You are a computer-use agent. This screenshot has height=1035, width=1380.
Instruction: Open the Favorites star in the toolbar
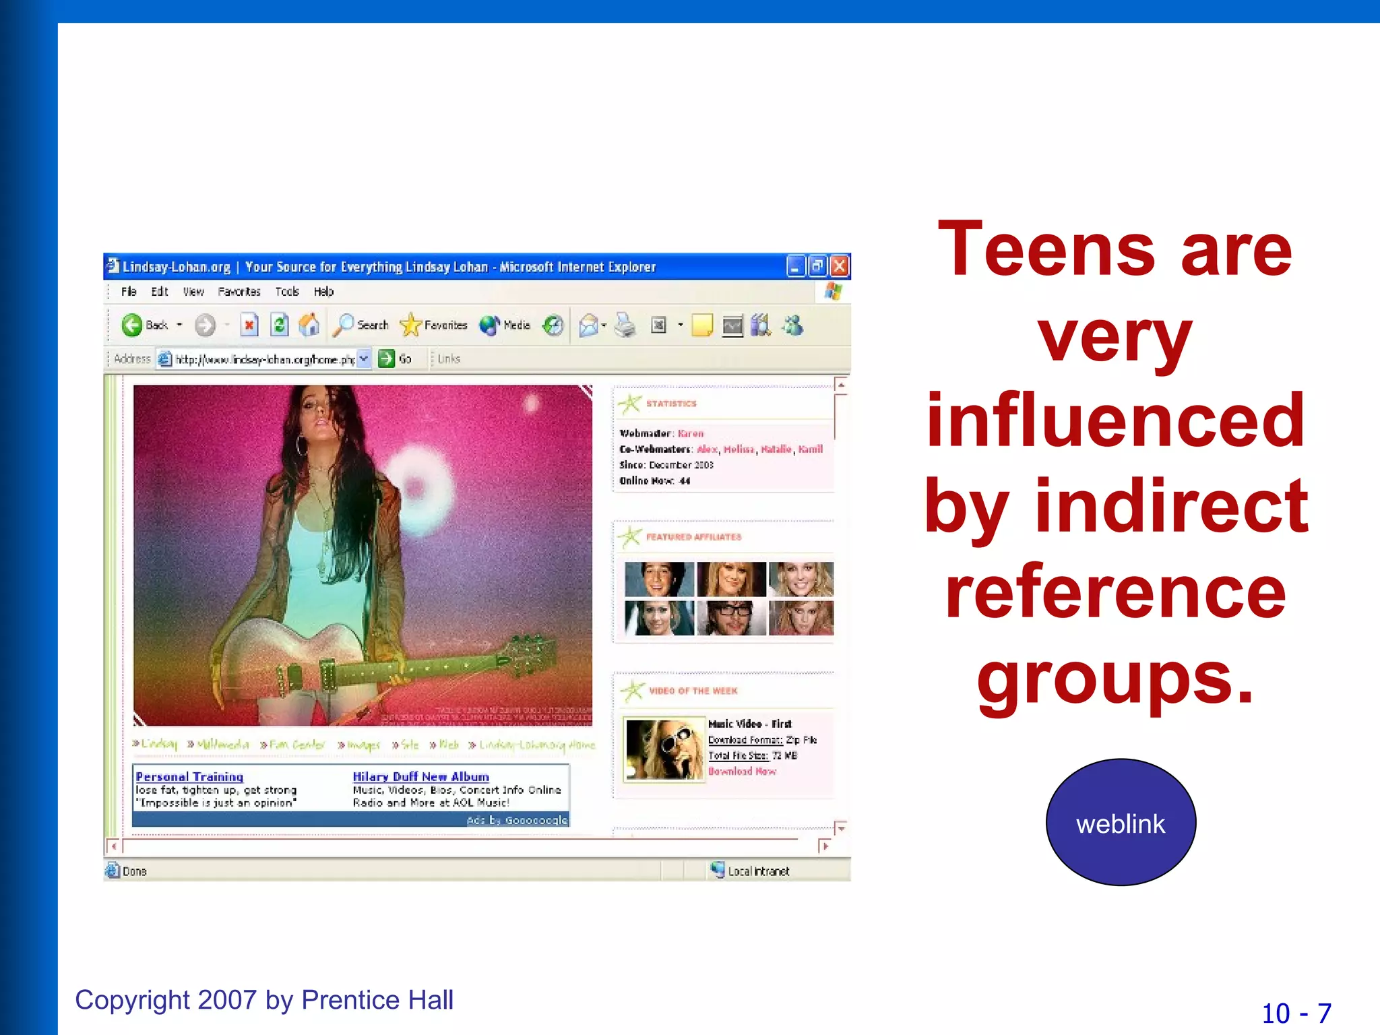410,325
